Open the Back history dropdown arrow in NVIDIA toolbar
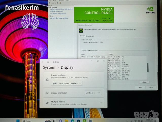Viewport: 162px width, 122px height. [x=55, y=3]
